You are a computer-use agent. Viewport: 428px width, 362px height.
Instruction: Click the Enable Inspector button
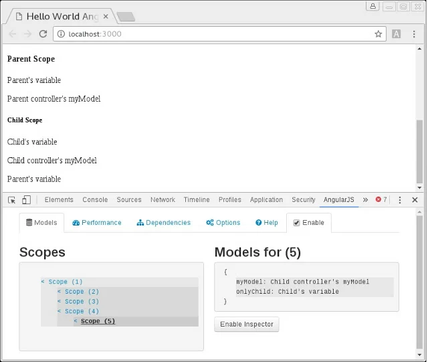tap(247, 325)
